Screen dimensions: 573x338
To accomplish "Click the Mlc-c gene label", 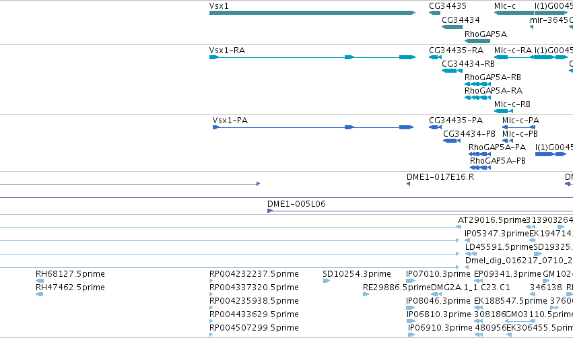I will click(505, 6).
